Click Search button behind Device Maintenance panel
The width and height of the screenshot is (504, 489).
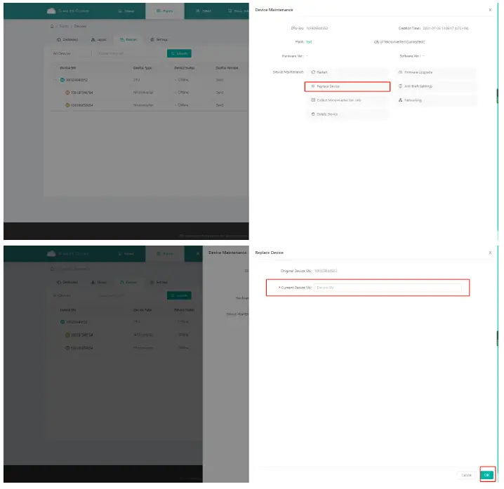(179, 53)
